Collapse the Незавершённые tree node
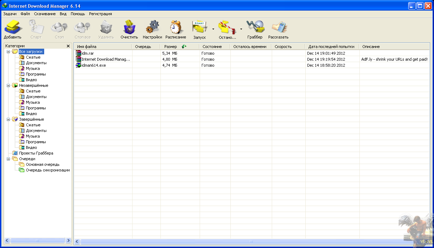 (8, 85)
